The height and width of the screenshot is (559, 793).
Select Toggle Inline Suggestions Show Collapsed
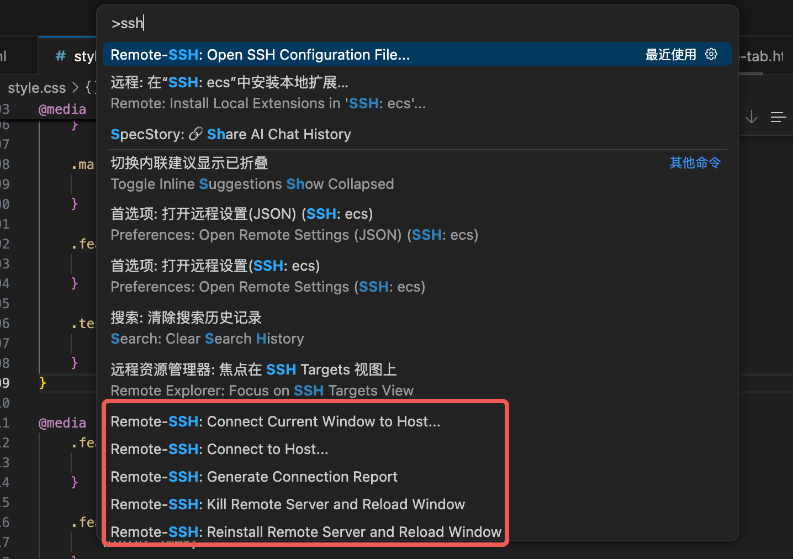pos(417,173)
